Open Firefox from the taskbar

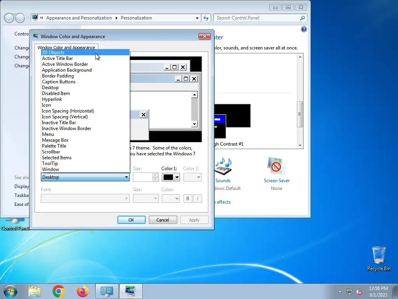pos(83,291)
